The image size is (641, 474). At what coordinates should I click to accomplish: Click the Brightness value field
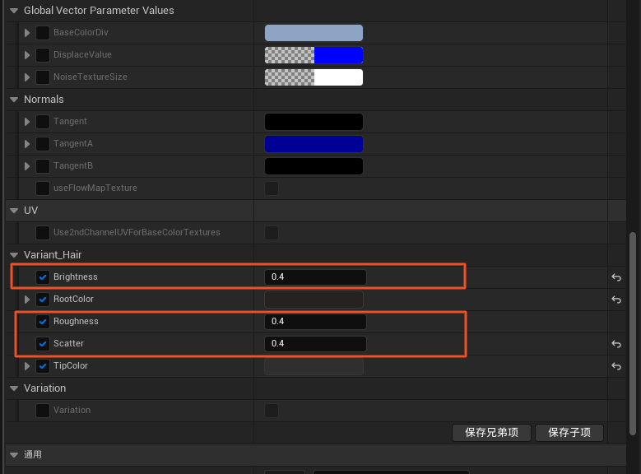pos(315,277)
